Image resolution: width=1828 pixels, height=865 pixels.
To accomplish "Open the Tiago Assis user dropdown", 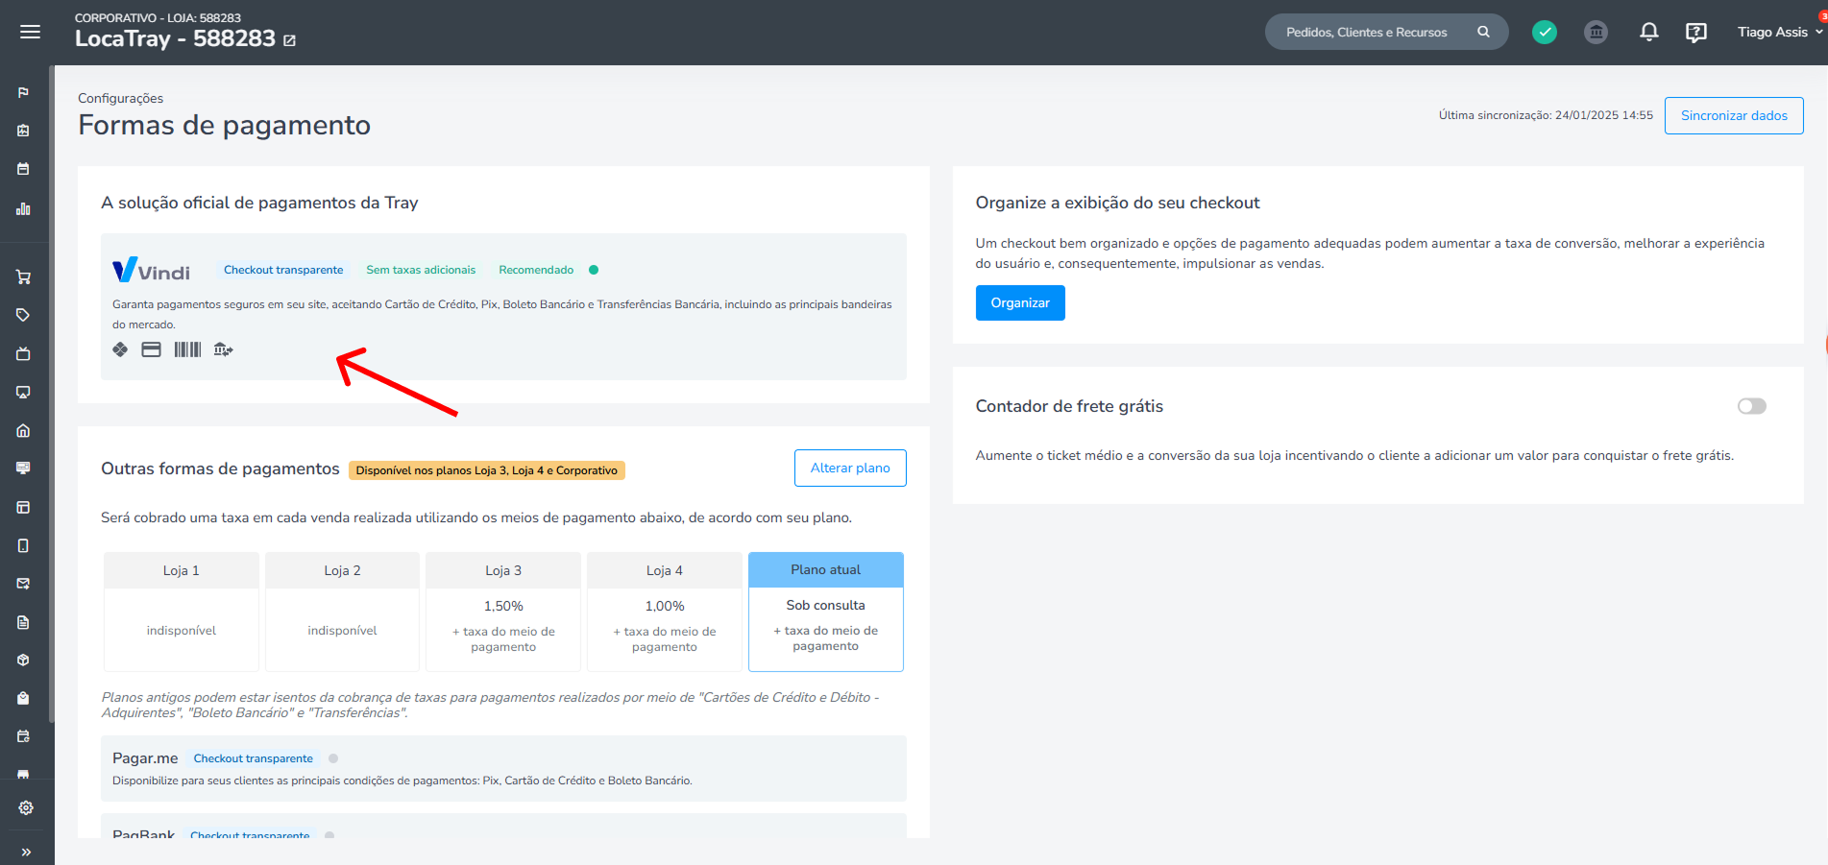I will pyautogui.click(x=1780, y=32).
